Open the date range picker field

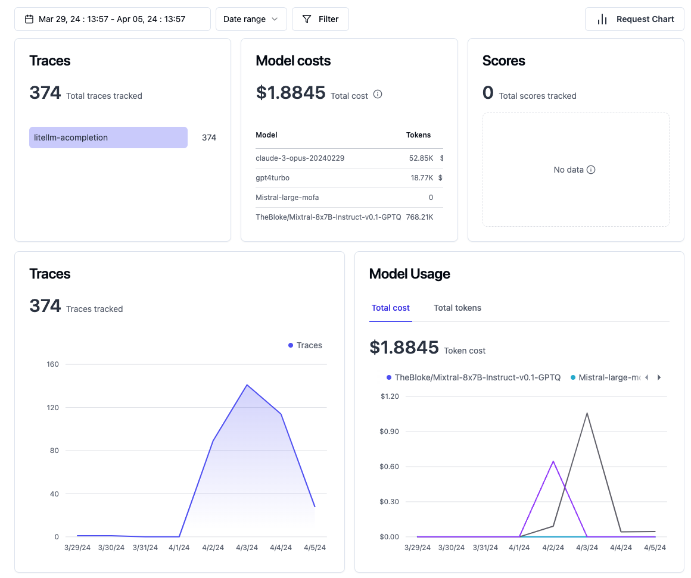(x=112, y=19)
